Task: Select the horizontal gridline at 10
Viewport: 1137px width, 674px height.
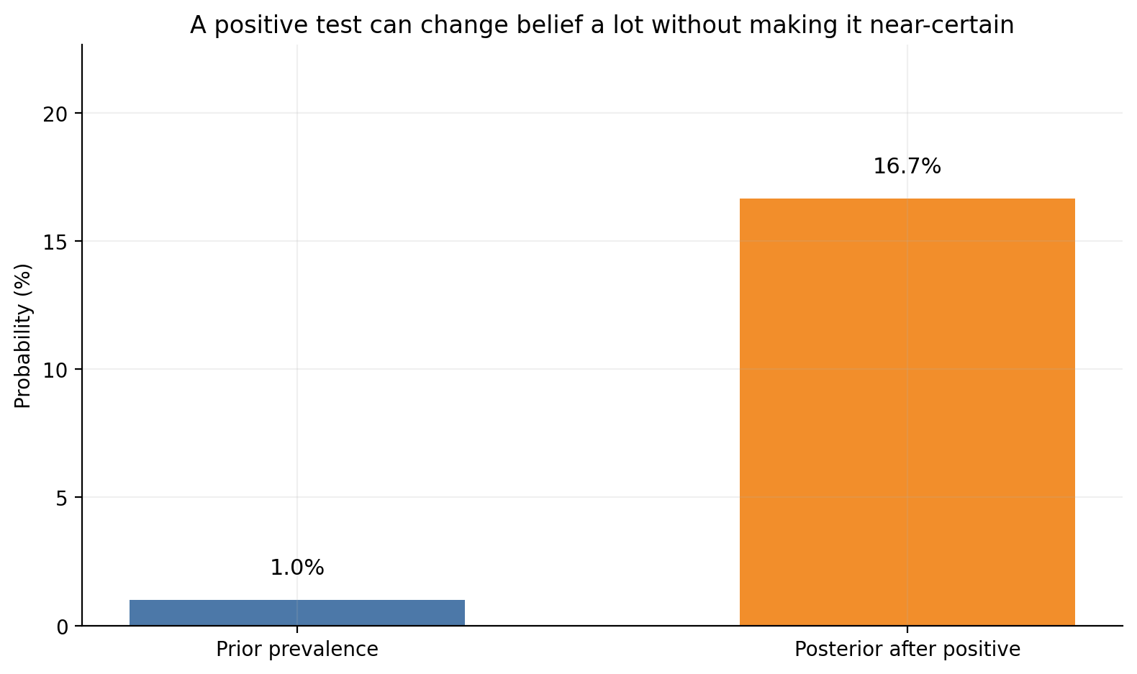Action: 576,369
